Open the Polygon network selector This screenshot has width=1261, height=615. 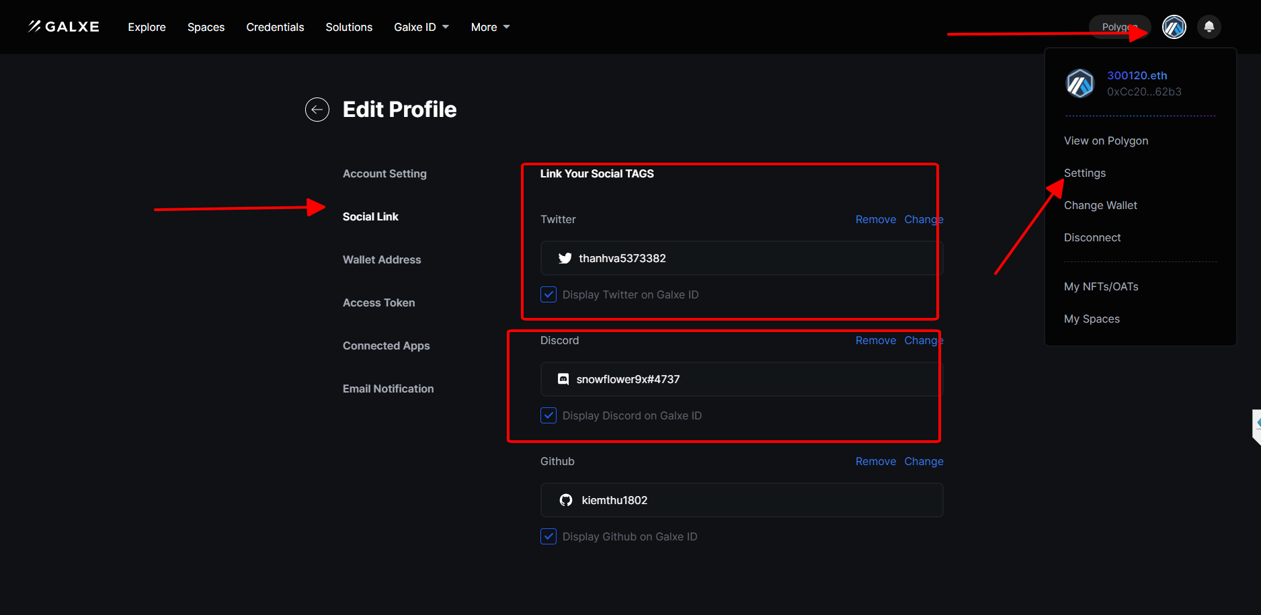click(x=1120, y=27)
